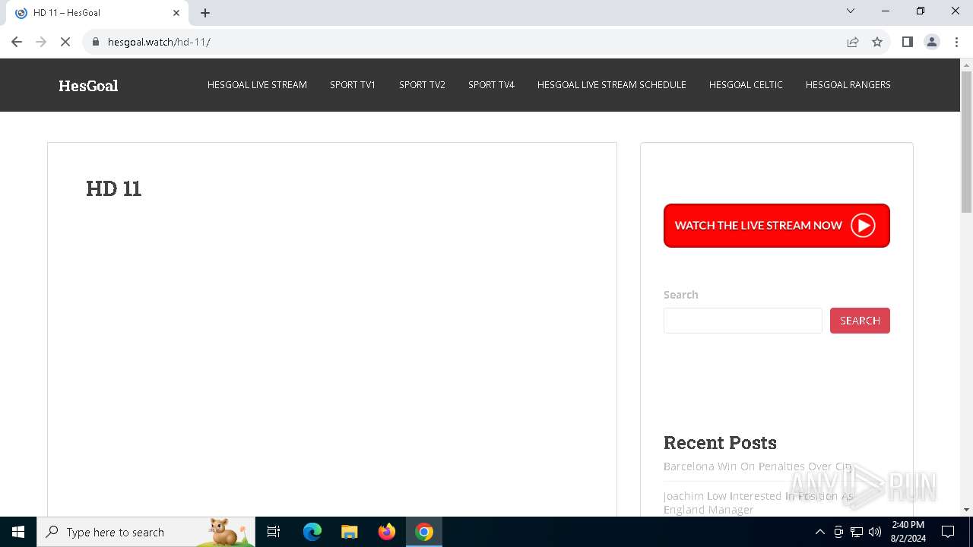Select Chrome icon on the taskbar

424,532
